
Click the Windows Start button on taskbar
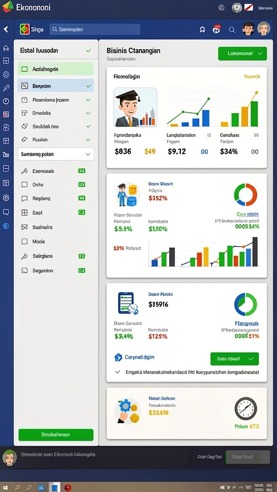pyautogui.click(x=6, y=488)
